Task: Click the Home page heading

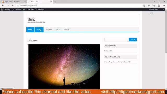Action: pos(32,40)
